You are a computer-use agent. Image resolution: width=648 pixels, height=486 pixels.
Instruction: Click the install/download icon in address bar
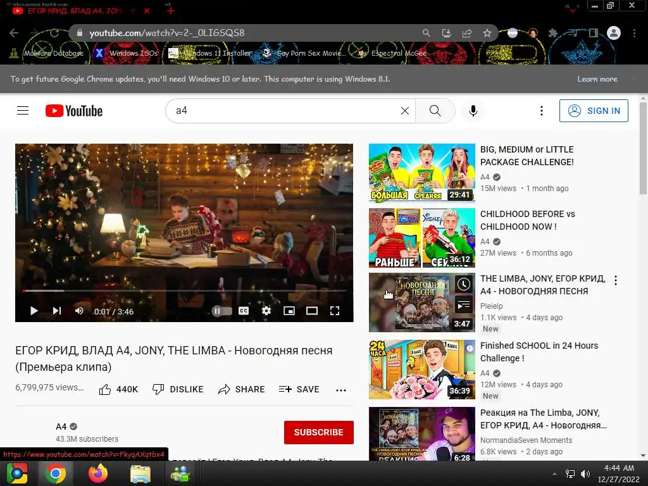(x=447, y=33)
